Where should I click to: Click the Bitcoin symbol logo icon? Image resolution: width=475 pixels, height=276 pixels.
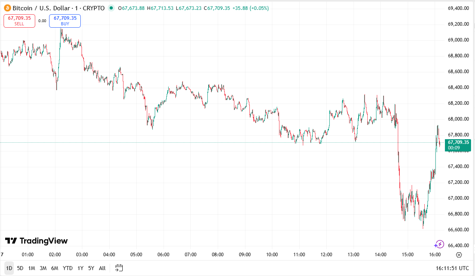pyautogui.click(x=7, y=8)
